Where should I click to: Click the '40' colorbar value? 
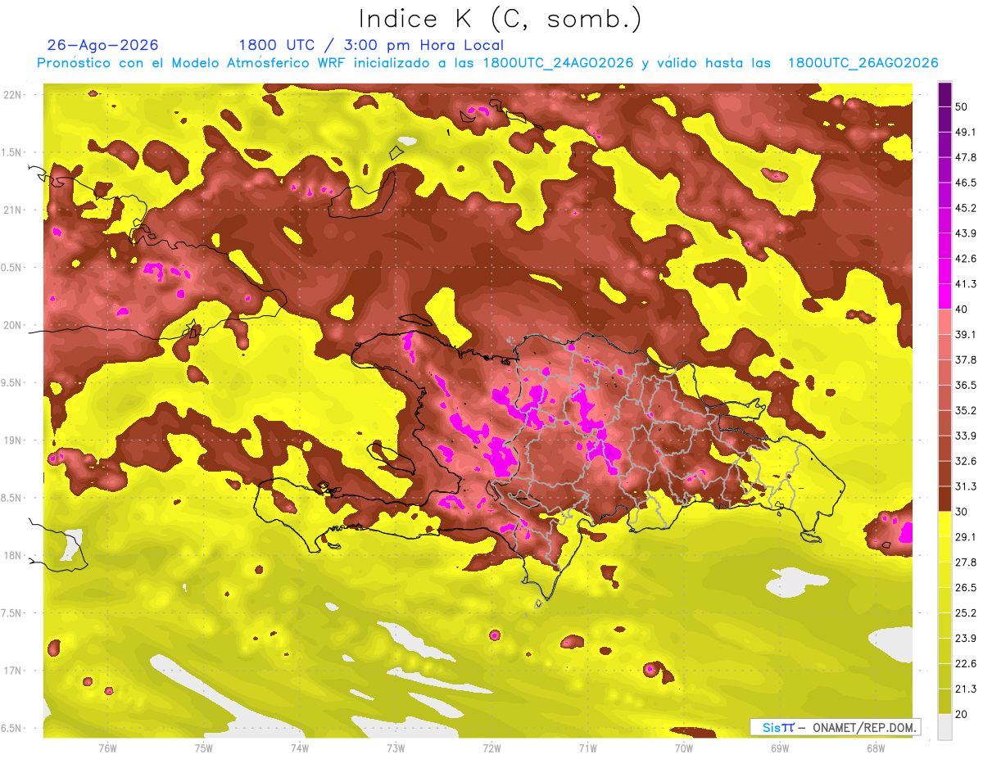point(962,309)
